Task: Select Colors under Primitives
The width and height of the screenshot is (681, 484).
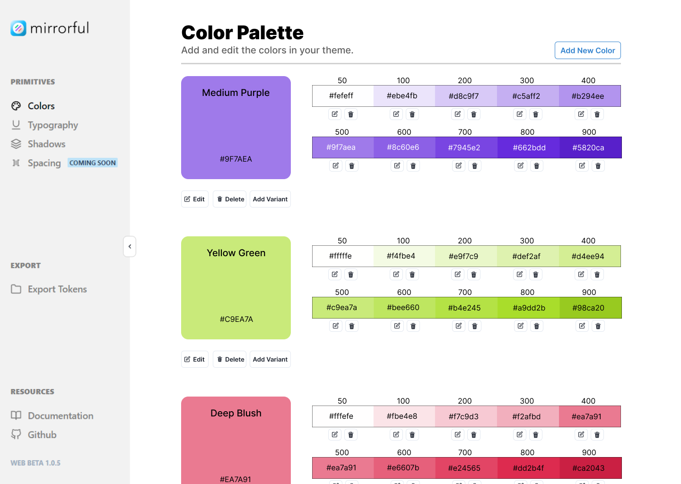Action: (x=41, y=105)
